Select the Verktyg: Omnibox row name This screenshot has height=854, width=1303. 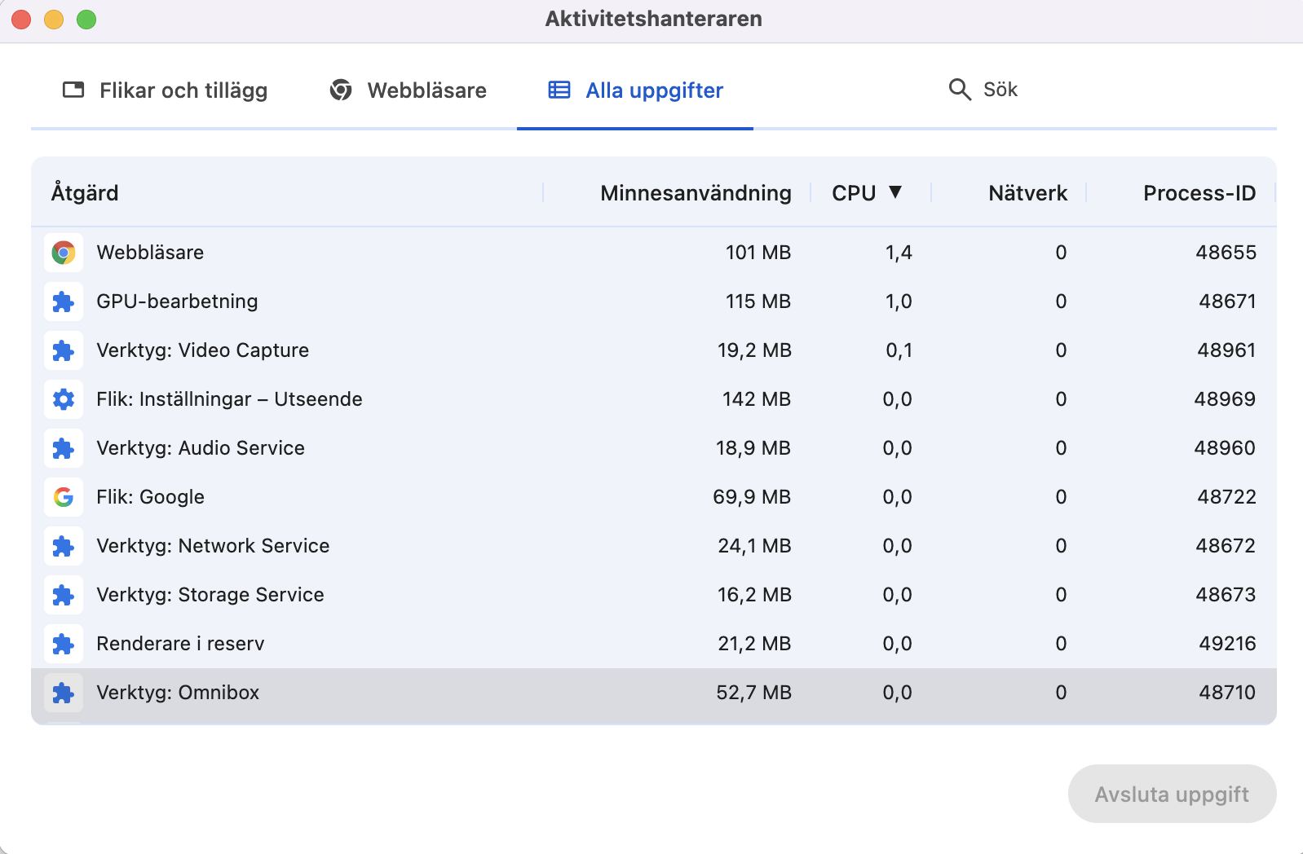tap(178, 693)
